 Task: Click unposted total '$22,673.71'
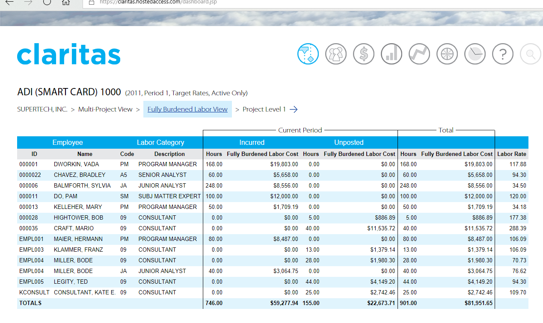tap(381, 303)
